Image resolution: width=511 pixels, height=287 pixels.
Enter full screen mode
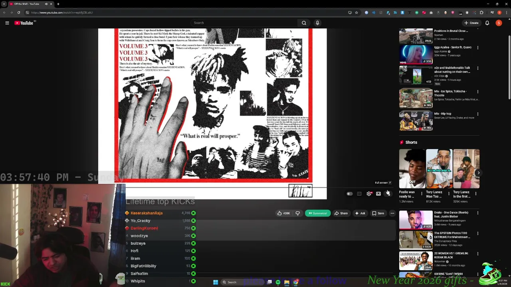click(388, 194)
